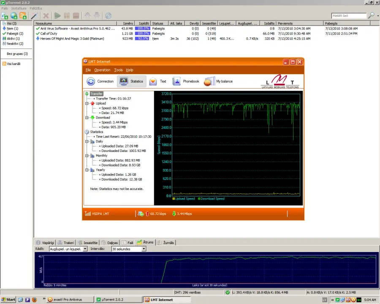This screenshot has width=380, height=304.
Task: Switch to the Daļņas tab
Action: [x=110, y=243]
